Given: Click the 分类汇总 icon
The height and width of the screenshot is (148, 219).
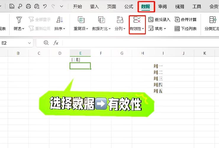Looking at the screenshot, I should coord(212,20).
